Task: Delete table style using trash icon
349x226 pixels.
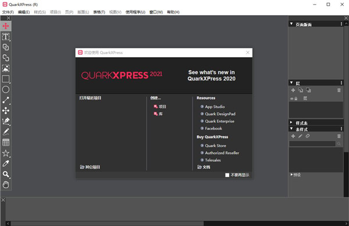Action: tap(339, 136)
